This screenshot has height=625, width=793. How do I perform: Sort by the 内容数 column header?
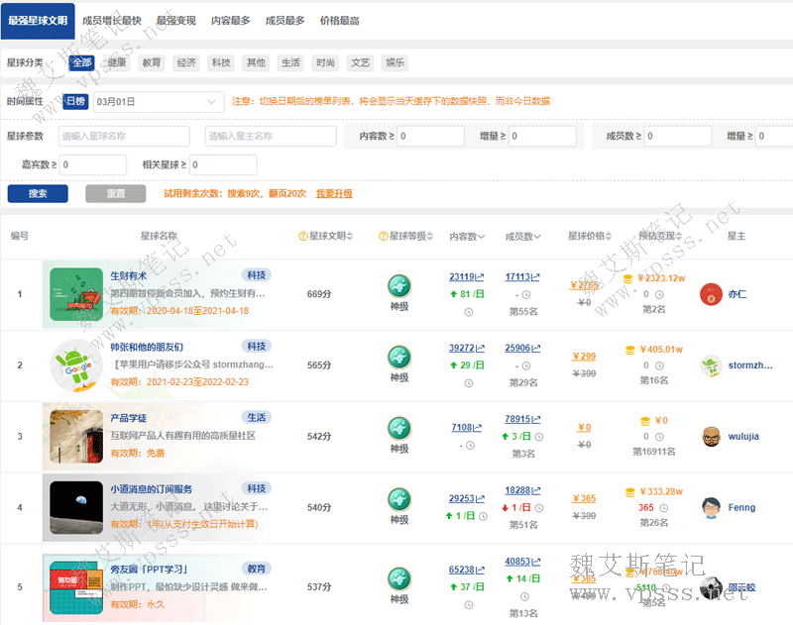(467, 237)
